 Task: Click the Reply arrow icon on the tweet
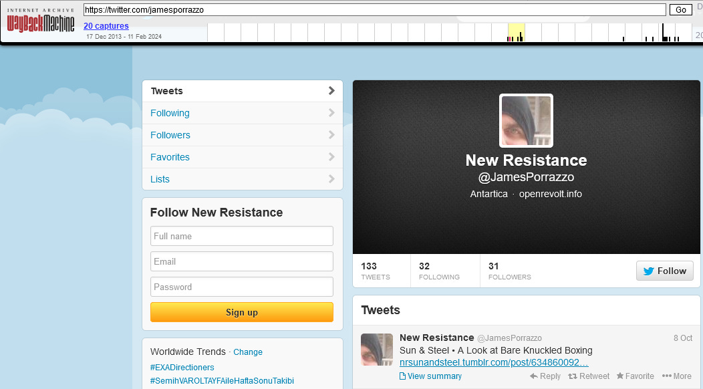[x=533, y=376]
